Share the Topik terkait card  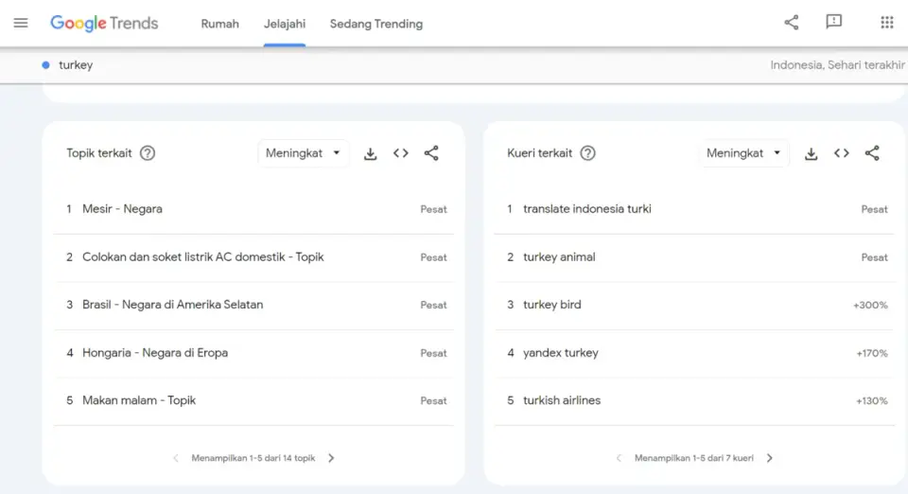[431, 153]
